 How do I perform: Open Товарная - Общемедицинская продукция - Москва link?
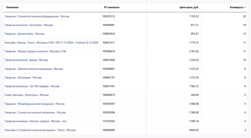click(34, 104)
